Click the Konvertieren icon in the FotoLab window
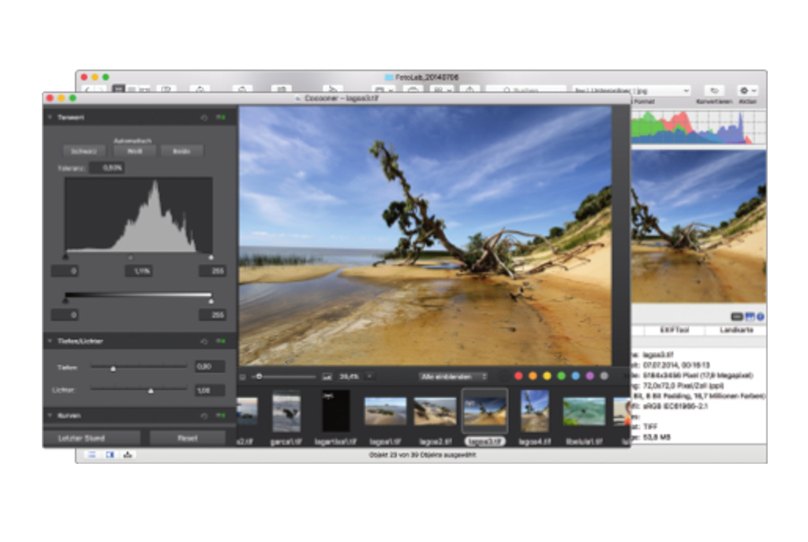Viewport: 808px width, 542px height. point(714,91)
